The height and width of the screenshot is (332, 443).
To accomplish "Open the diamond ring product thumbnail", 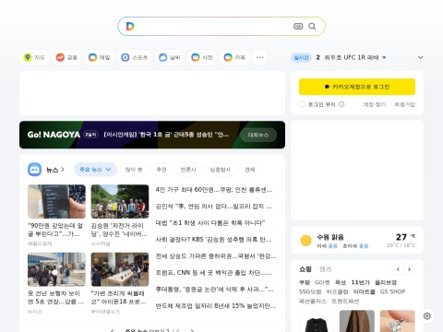I will pyautogui.click(x=398, y=321).
